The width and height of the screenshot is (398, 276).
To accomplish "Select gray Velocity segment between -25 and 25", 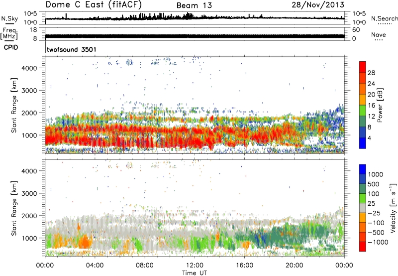I will tap(363, 208).
